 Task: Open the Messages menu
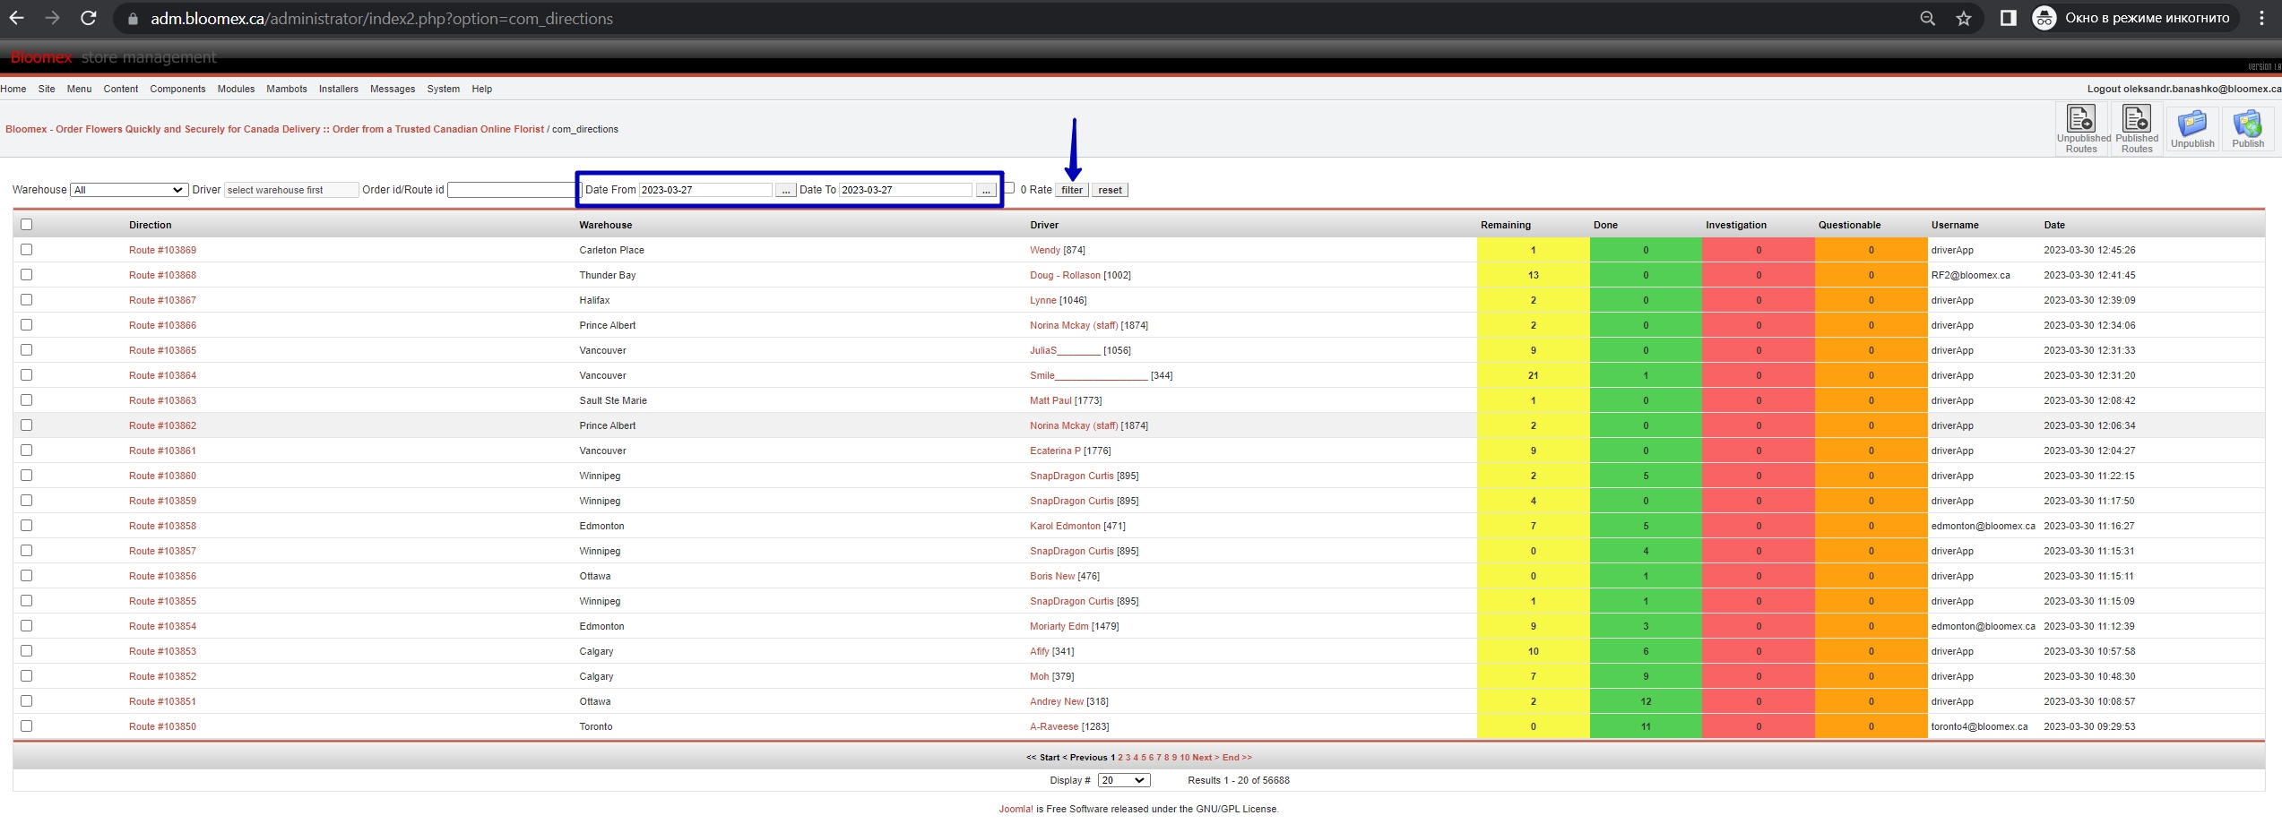tap(393, 89)
